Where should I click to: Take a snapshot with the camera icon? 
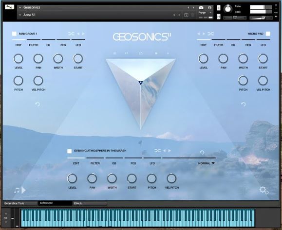pos(201,8)
